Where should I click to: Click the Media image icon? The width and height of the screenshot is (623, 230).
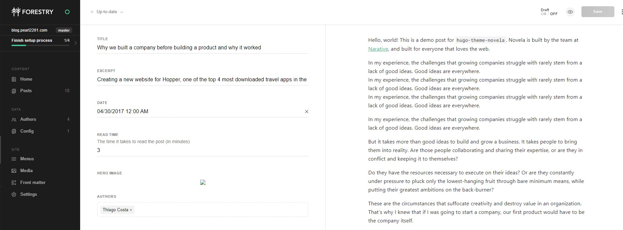pyautogui.click(x=14, y=171)
